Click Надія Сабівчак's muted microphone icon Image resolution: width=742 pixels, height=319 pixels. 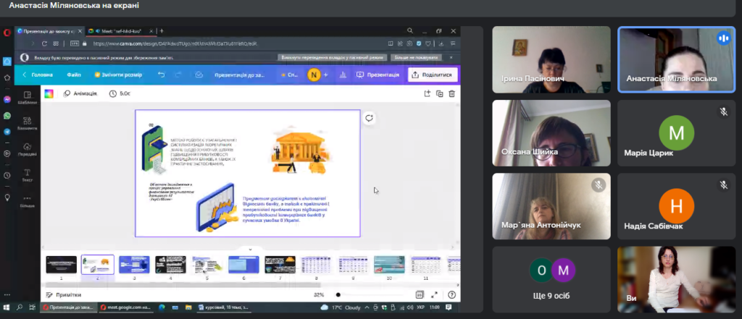(x=724, y=185)
